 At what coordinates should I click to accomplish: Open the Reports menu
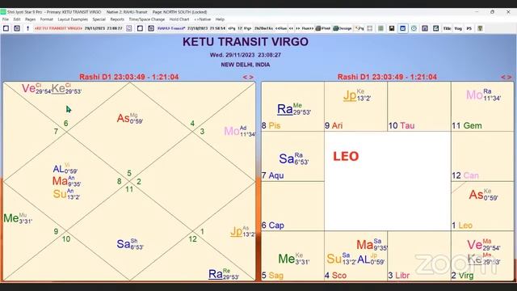coord(117,19)
